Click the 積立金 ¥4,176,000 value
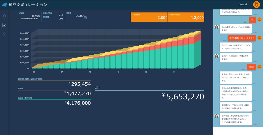 tap(79, 103)
